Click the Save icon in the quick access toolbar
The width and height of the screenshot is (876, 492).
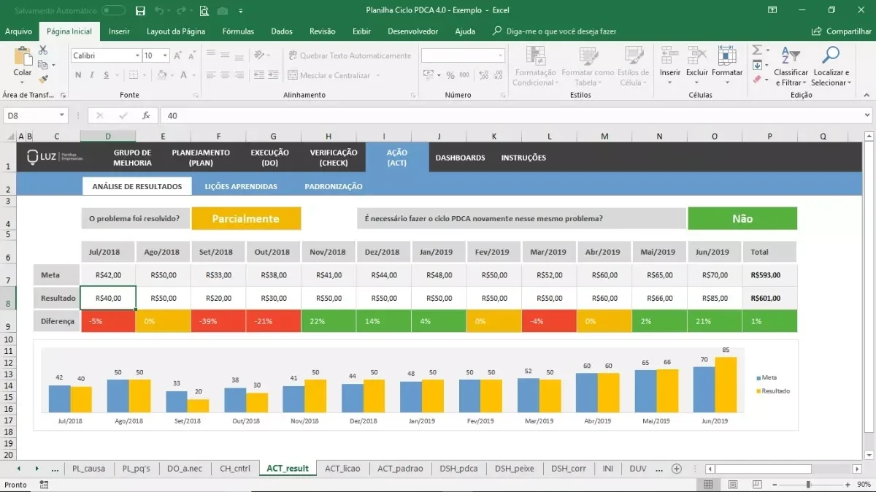pyautogui.click(x=139, y=10)
